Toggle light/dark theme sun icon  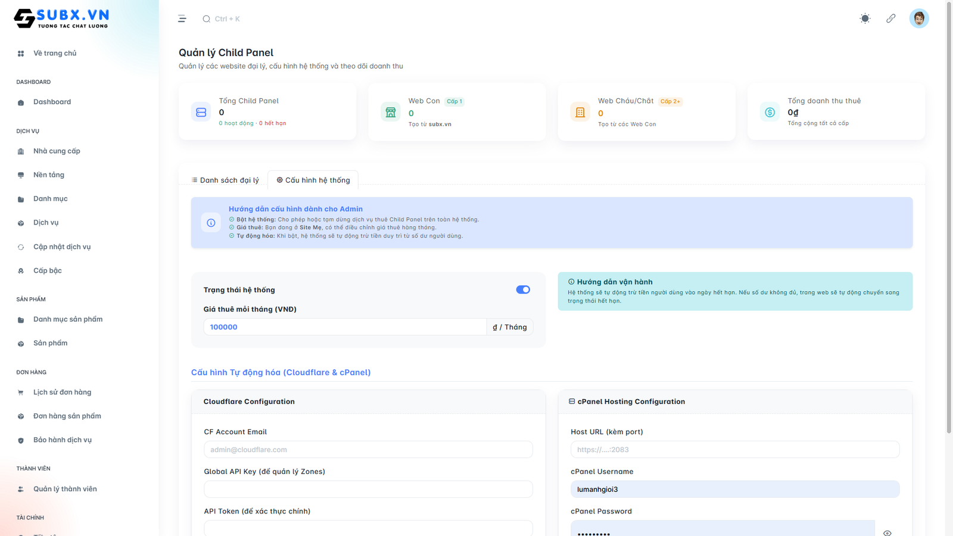point(865,18)
